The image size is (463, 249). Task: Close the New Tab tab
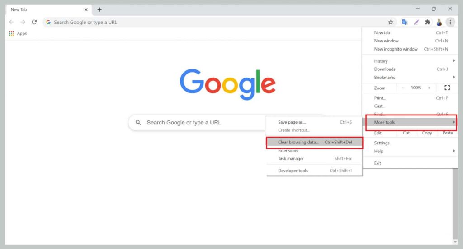coord(86,10)
